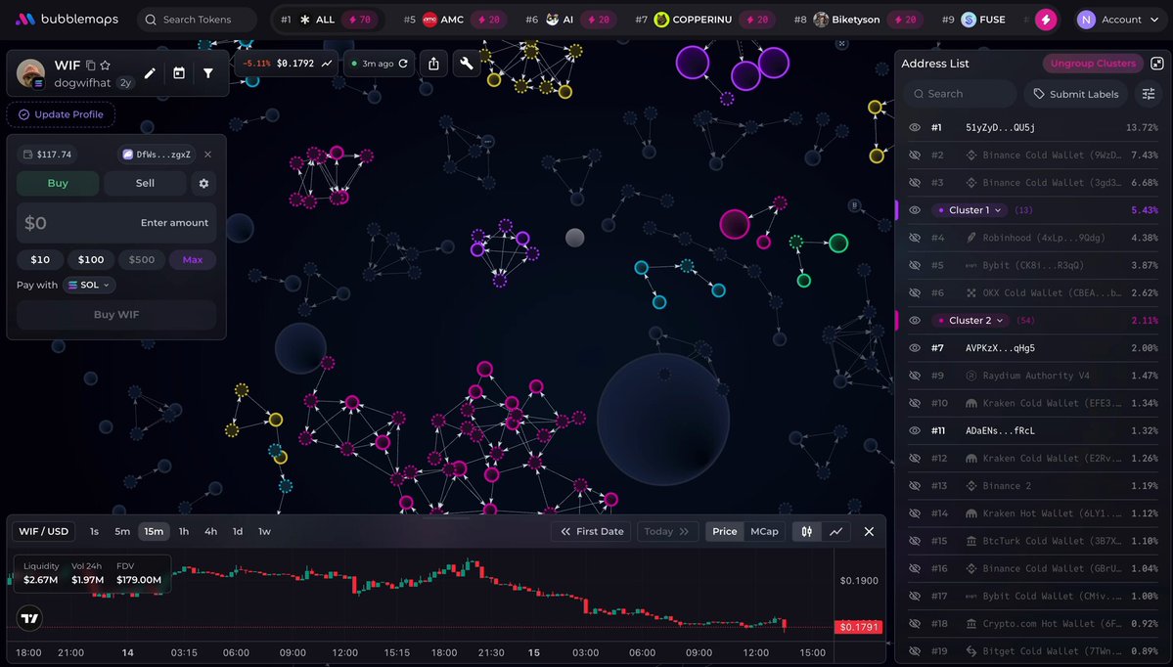Toggle visibility of Cluster 1
This screenshot has width=1173, height=667.
coord(914,210)
